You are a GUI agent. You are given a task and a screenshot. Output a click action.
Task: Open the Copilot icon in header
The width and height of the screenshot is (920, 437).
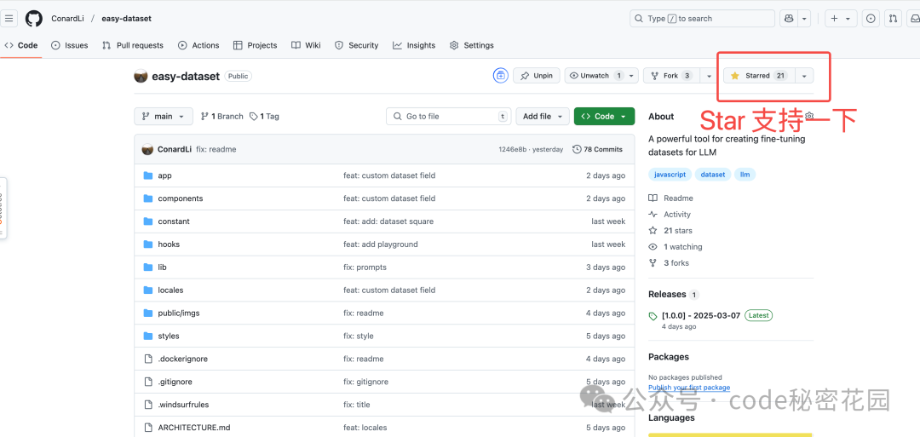[x=789, y=18]
